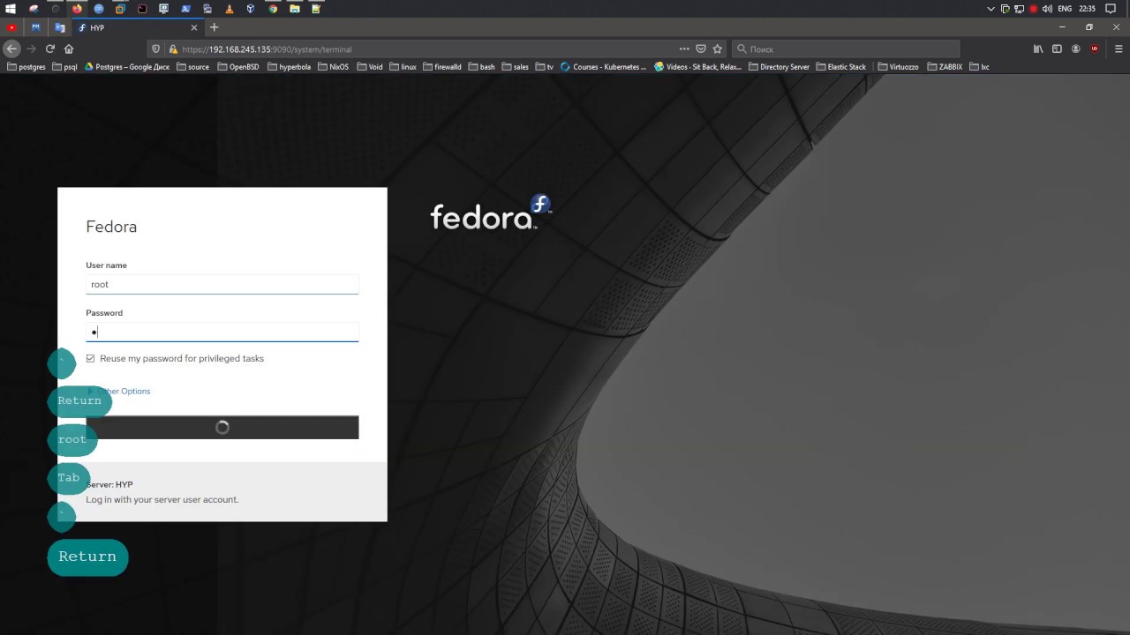Close the HYP tab

tap(194, 27)
